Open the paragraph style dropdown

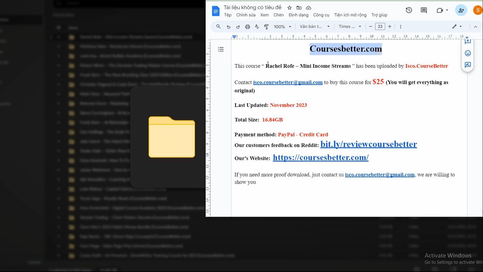pos(314,27)
